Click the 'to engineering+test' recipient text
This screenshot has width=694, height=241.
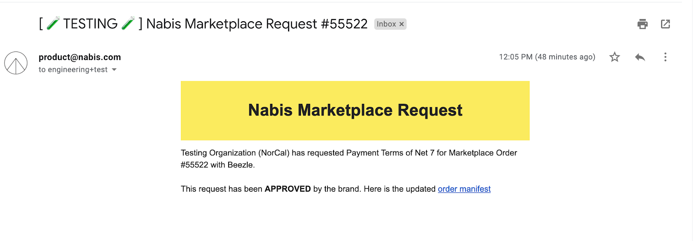point(73,70)
